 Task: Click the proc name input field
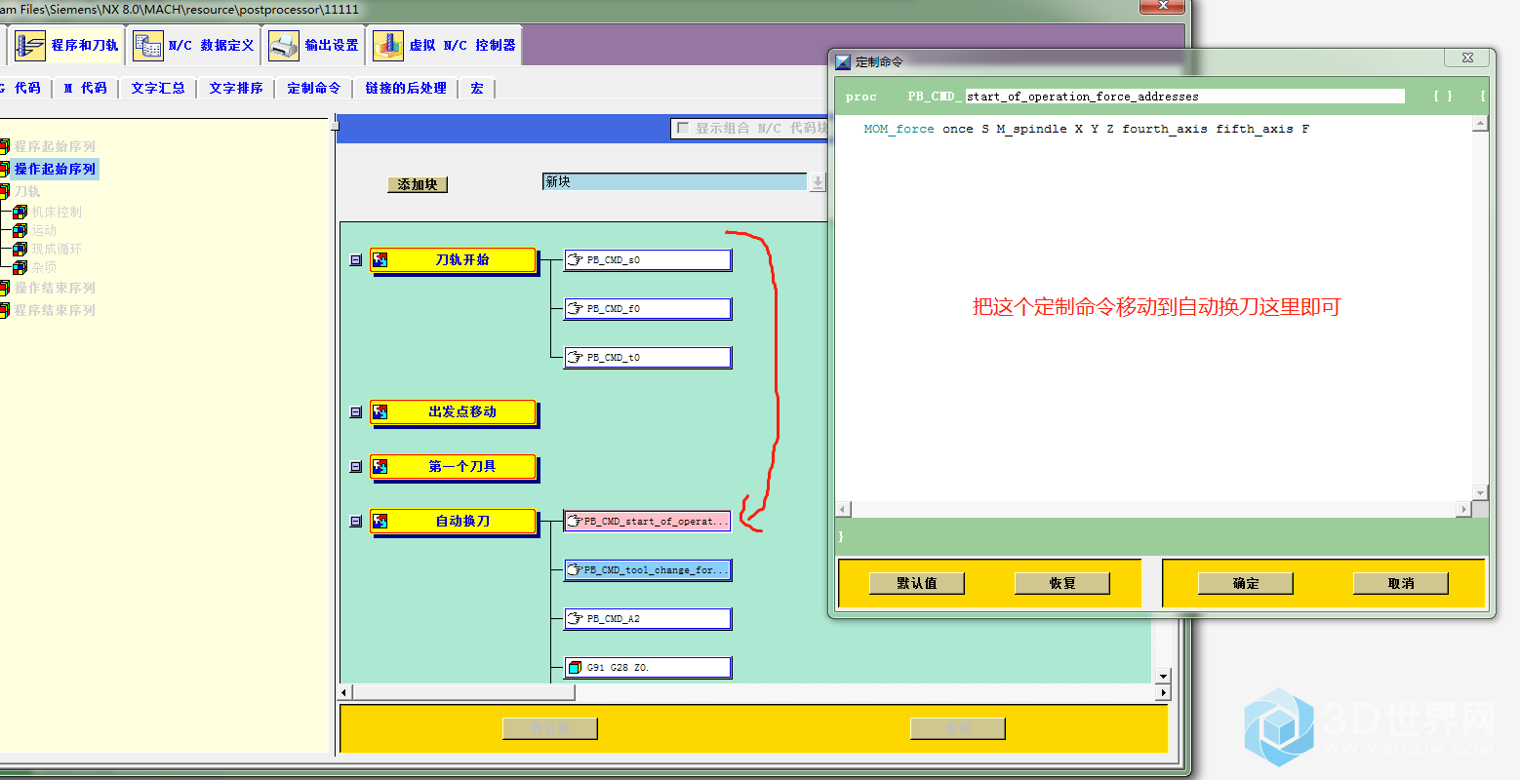click(1184, 97)
